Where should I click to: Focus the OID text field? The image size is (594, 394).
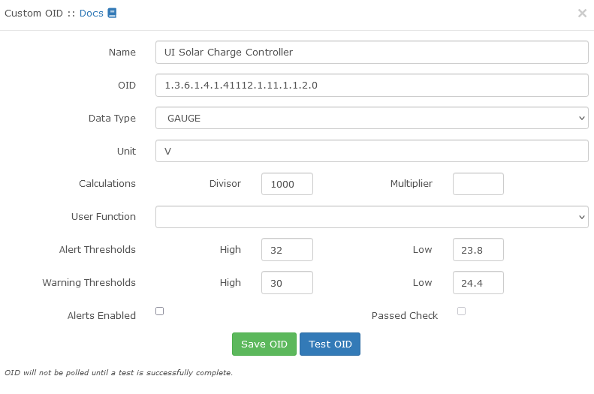click(x=372, y=86)
